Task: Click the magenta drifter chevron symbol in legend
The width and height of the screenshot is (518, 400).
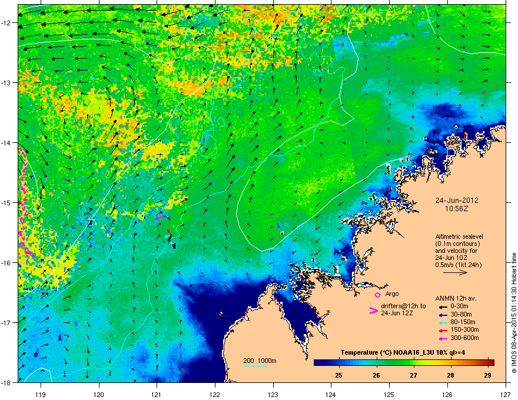Action: [373, 311]
